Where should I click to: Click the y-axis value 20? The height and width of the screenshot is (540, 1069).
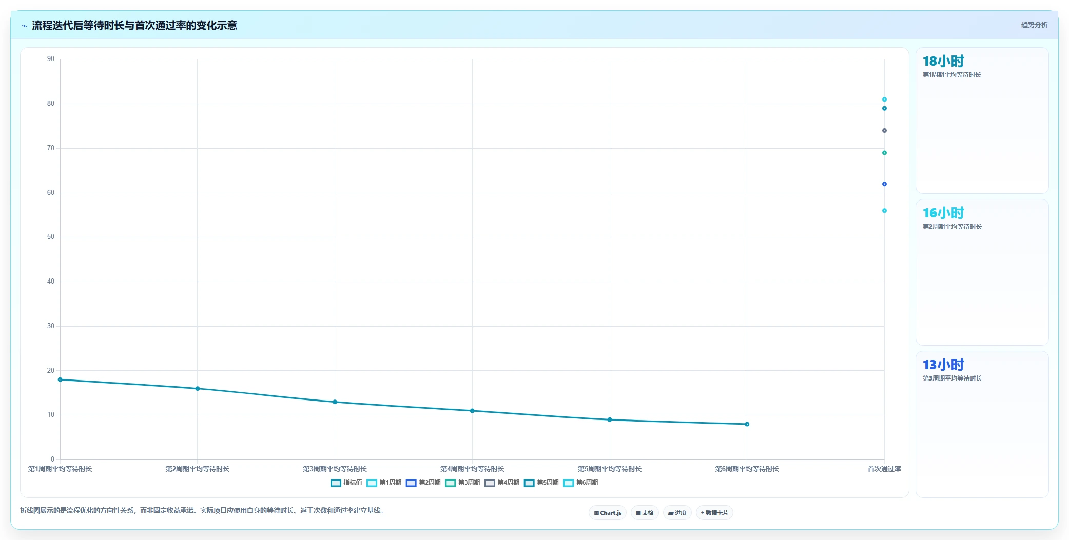[50, 370]
